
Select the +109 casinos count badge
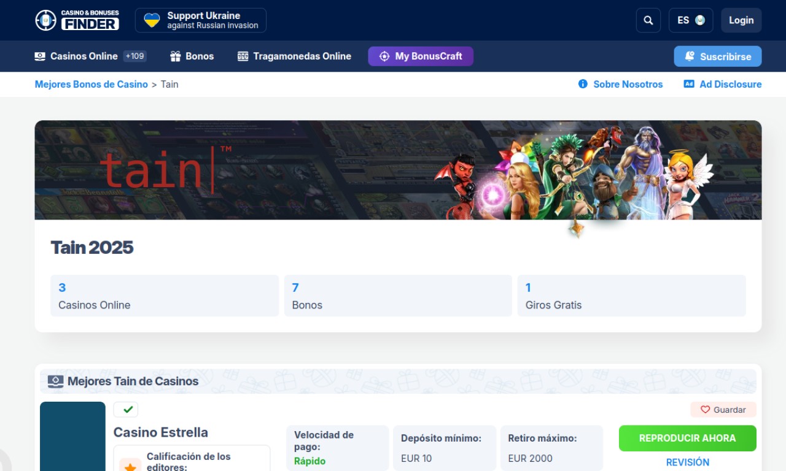coord(134,56)
